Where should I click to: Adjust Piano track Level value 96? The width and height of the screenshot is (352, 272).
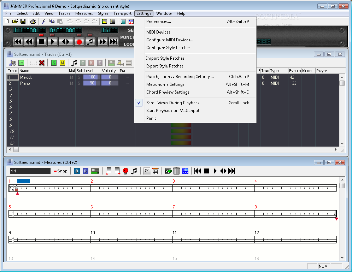click(92, 83)
